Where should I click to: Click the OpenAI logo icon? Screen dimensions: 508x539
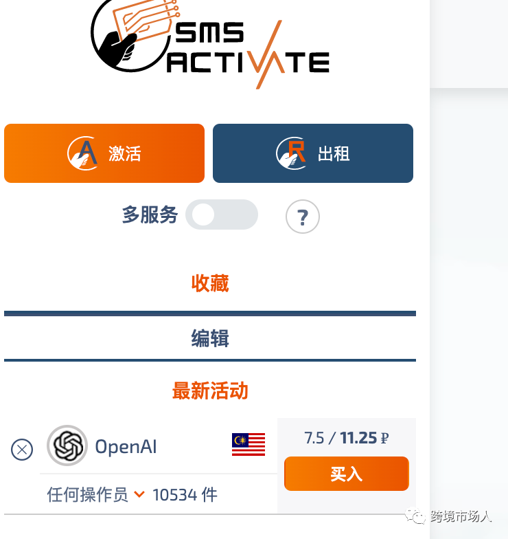pos(67,445)
